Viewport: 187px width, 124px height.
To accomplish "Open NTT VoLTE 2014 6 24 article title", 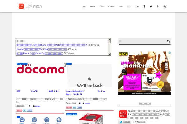I will pyautogui.click(x=37, y=91).
